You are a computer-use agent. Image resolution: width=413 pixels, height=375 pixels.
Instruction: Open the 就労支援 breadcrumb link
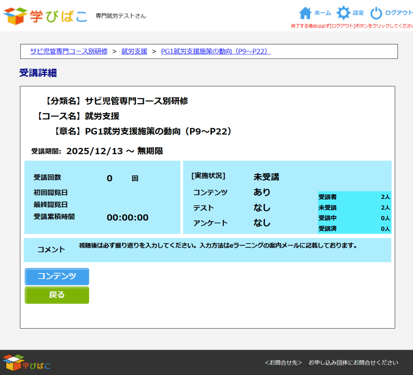pos(134,51)
